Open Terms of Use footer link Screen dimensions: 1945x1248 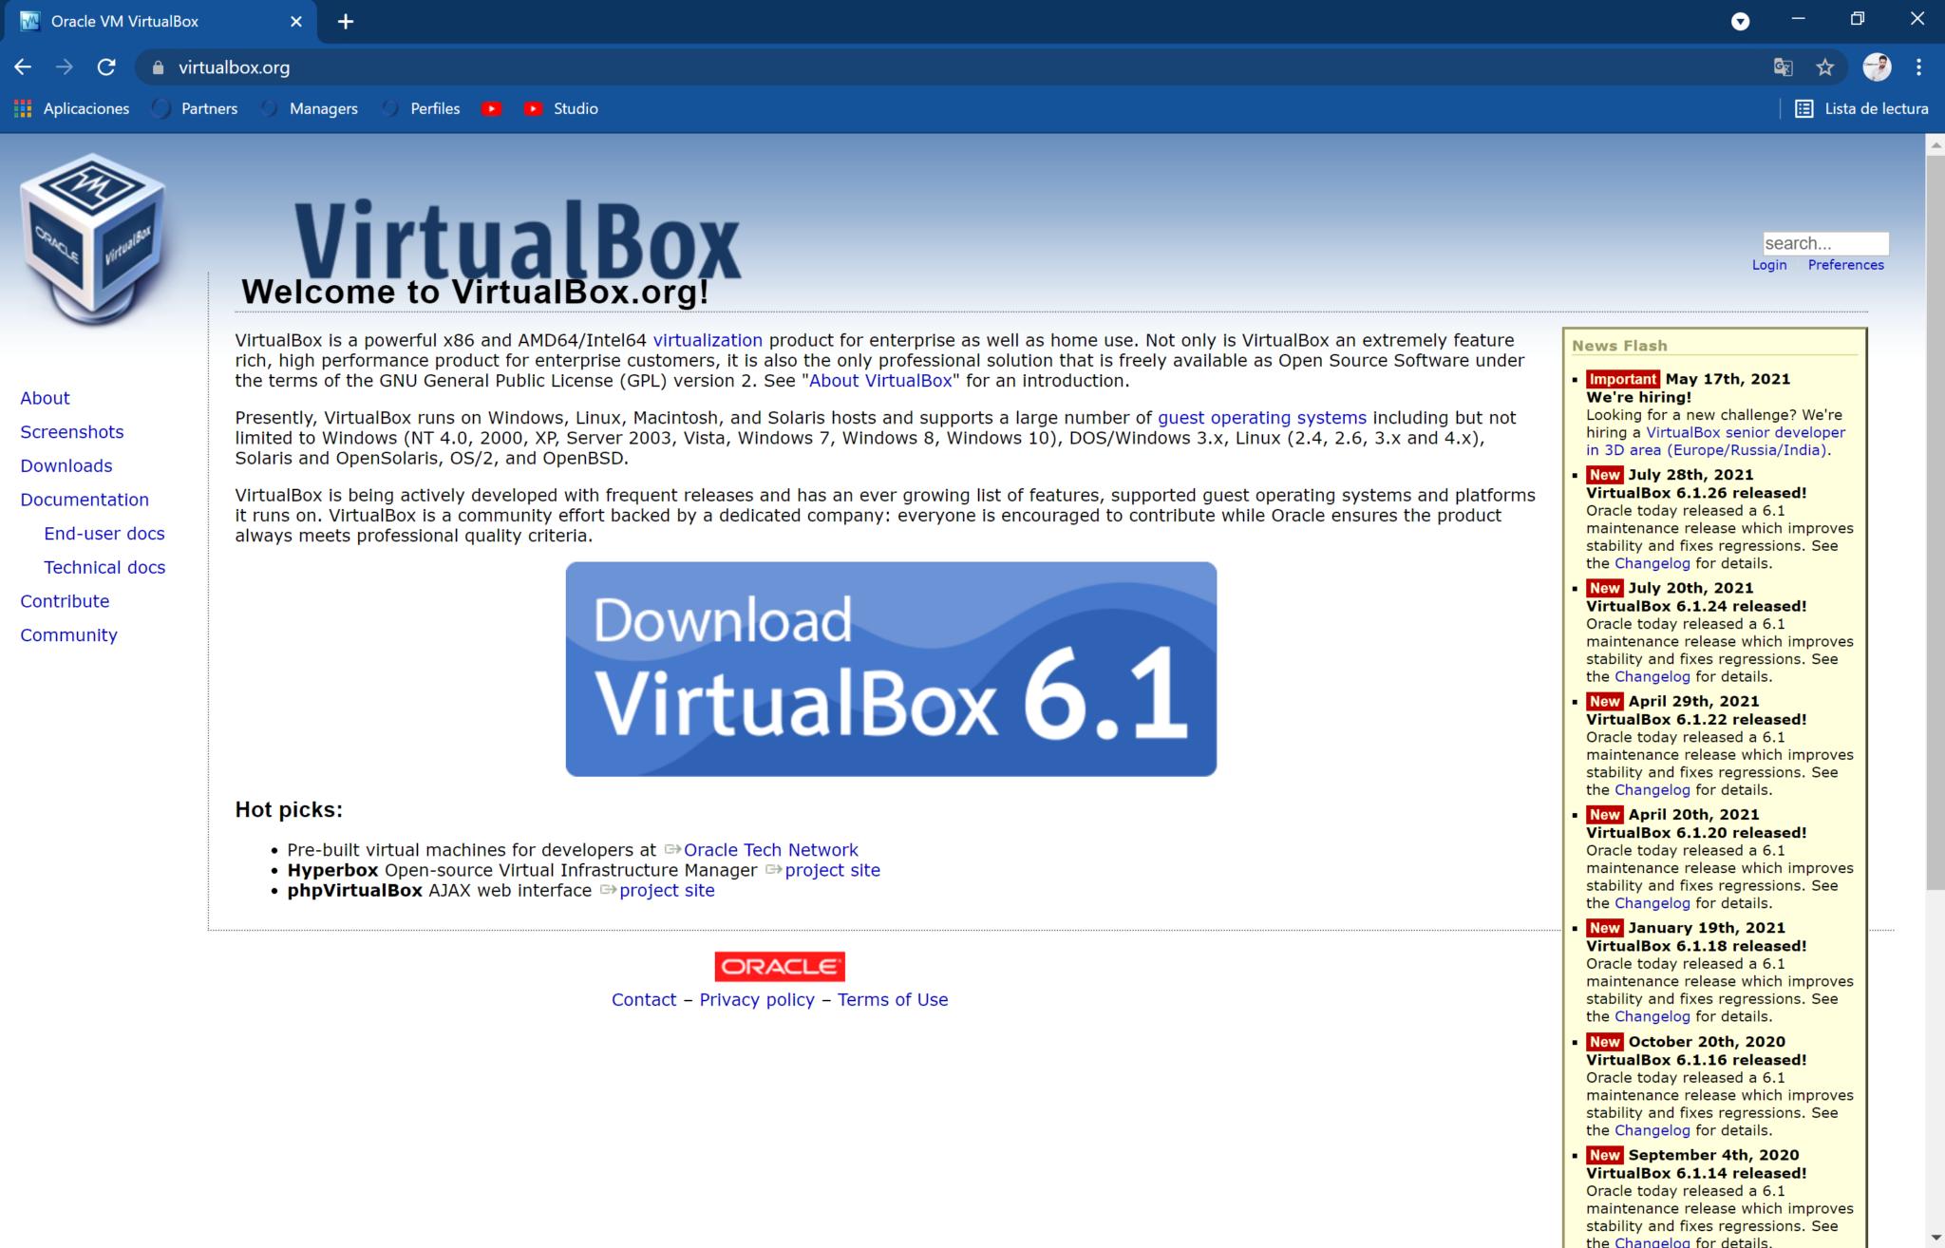(893, 999)
